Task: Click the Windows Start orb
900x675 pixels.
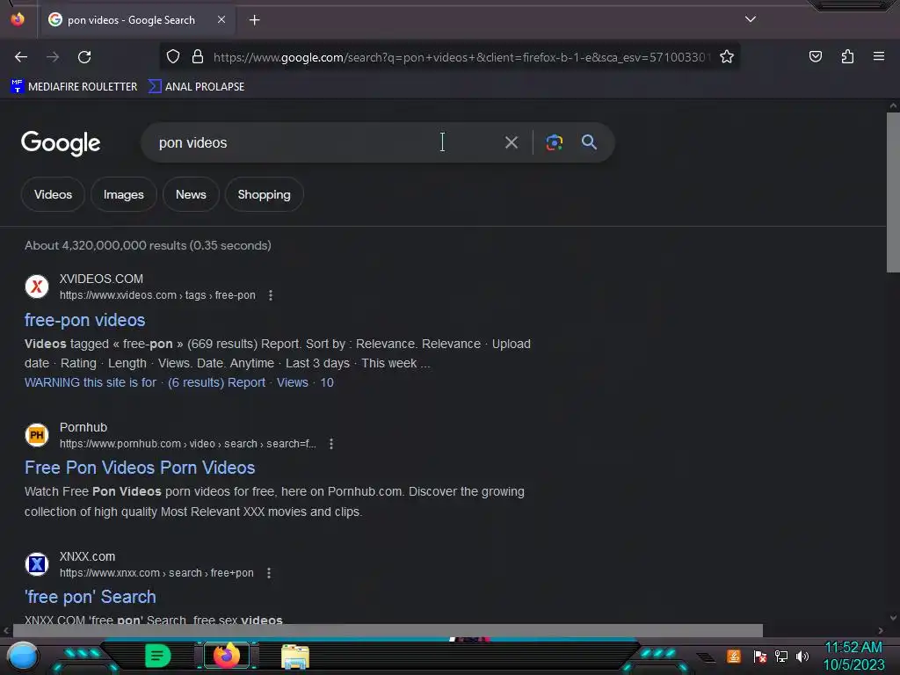Action: pos(22,656)
